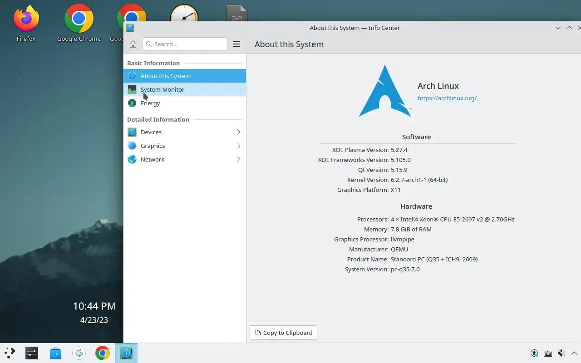
Task: Click the 4/23/23 date on the desktop
Action: pyautogui.click(x=94, y=320)
